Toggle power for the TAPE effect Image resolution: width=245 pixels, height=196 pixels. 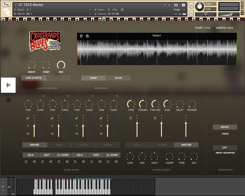tap(91, 162)
